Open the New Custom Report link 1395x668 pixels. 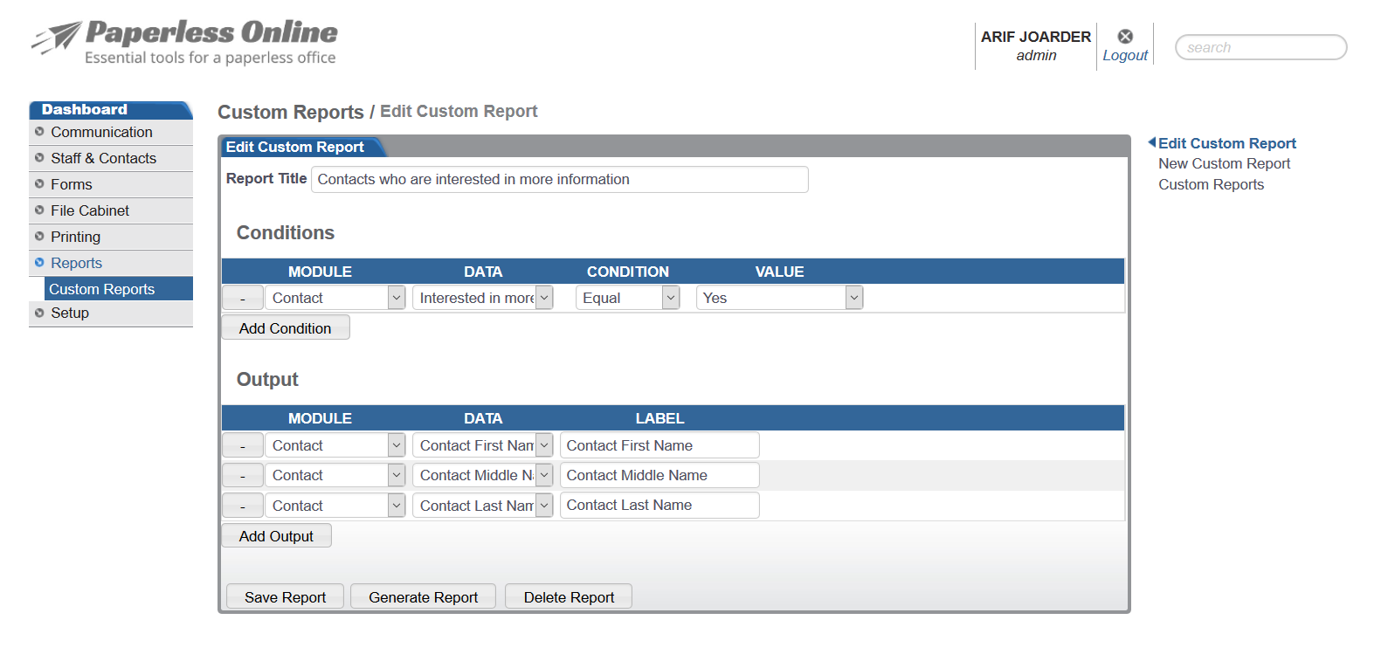point(1224,163)
